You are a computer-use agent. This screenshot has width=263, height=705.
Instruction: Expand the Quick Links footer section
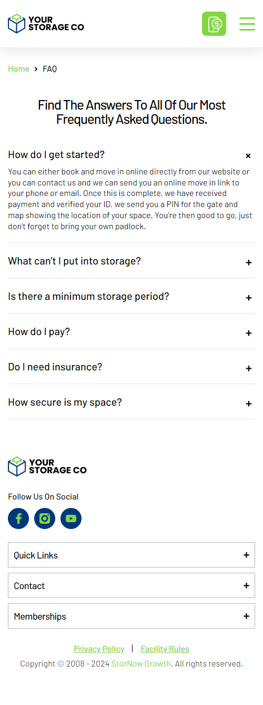point(131,555)
